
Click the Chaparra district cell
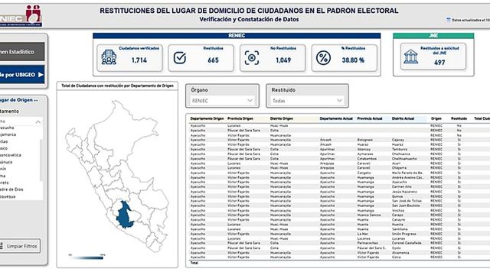click(399, 168)
